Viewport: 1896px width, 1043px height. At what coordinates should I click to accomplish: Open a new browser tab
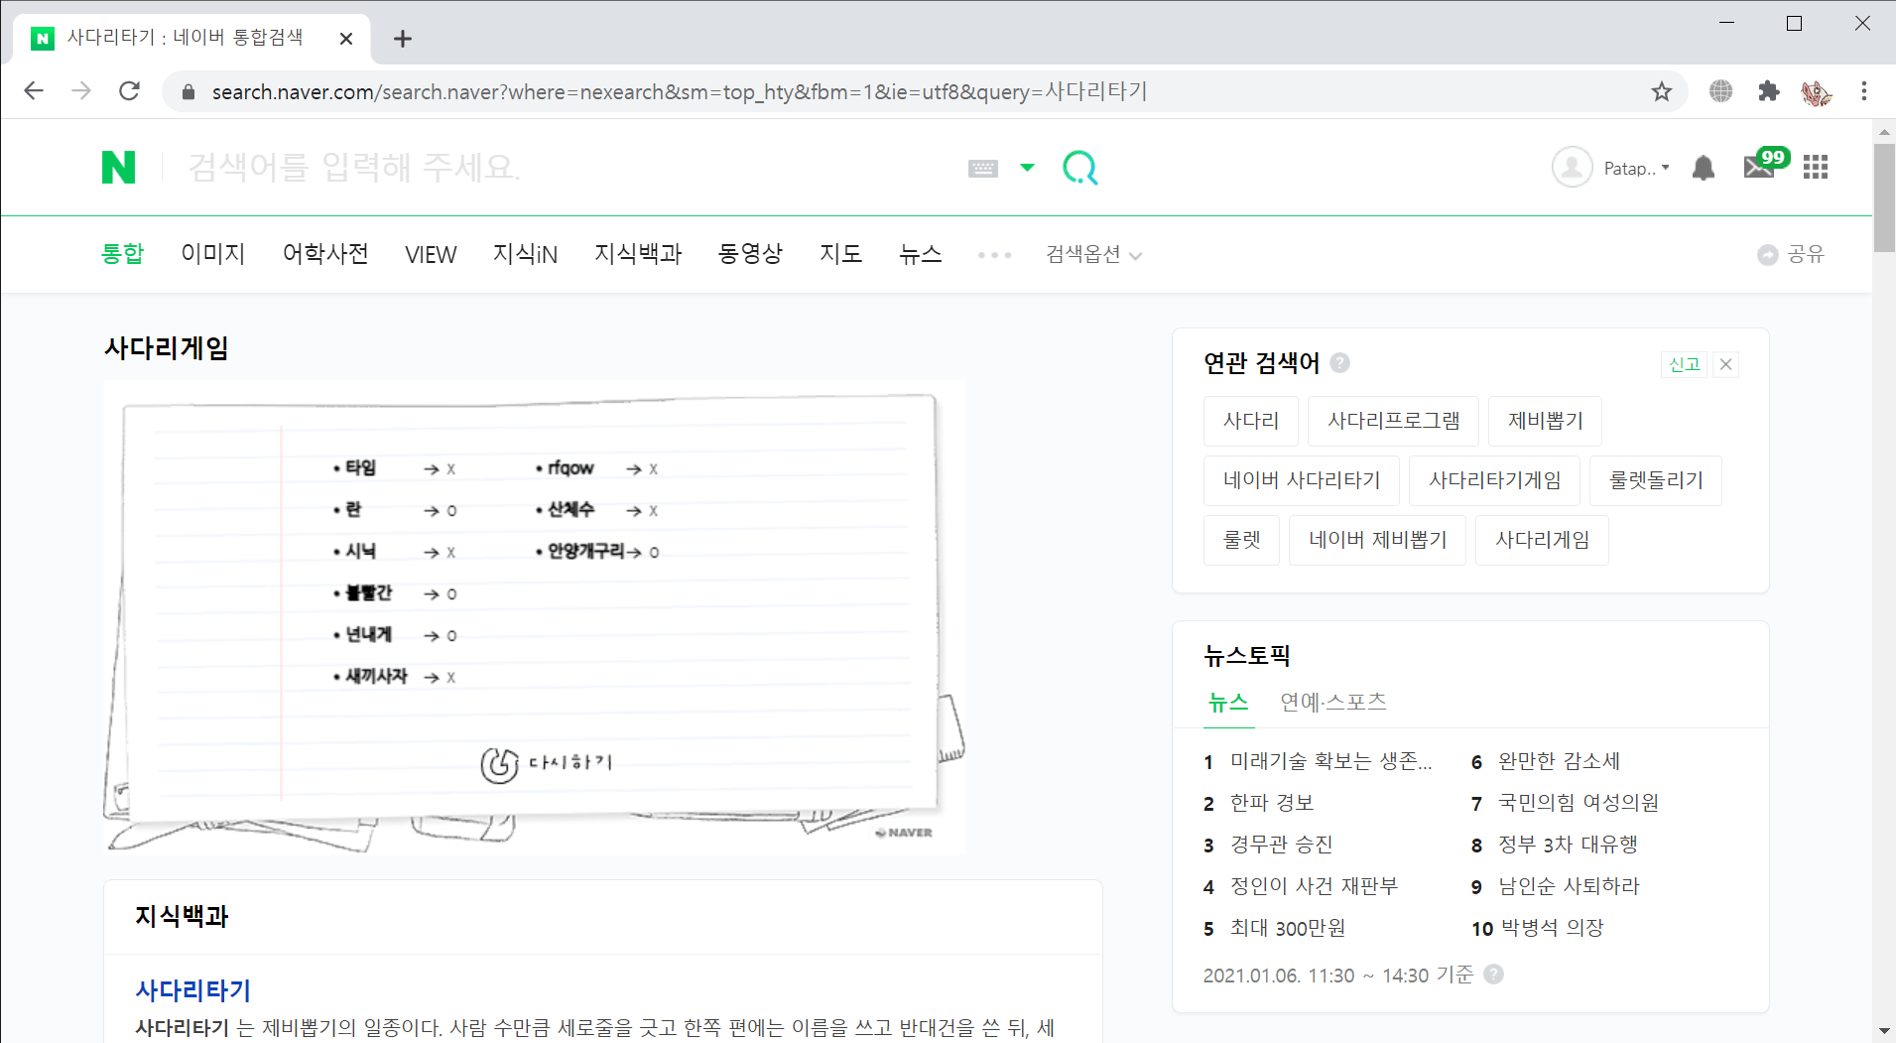(x=402, y=39)
